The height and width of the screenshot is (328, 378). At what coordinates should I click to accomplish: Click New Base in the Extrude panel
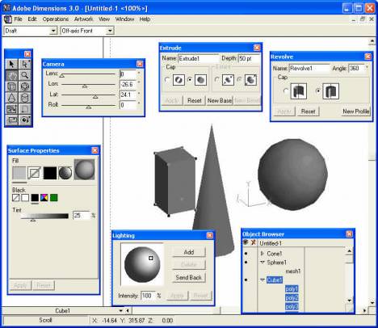coord(220,101)
